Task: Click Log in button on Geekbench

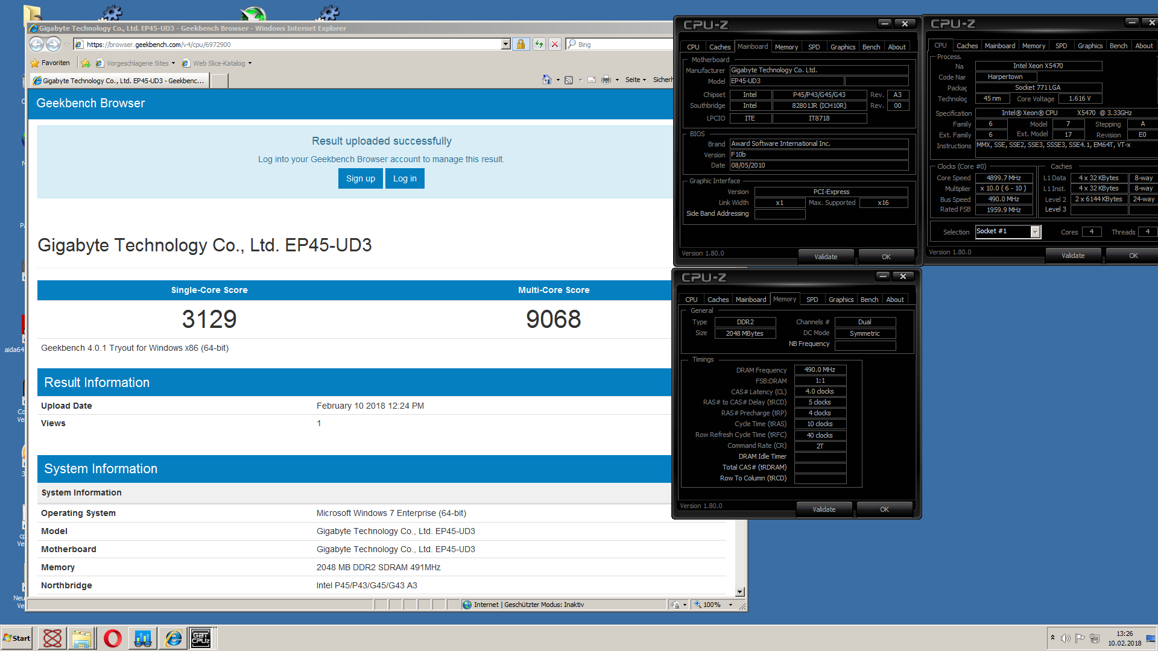Action: tap(405, 178)
